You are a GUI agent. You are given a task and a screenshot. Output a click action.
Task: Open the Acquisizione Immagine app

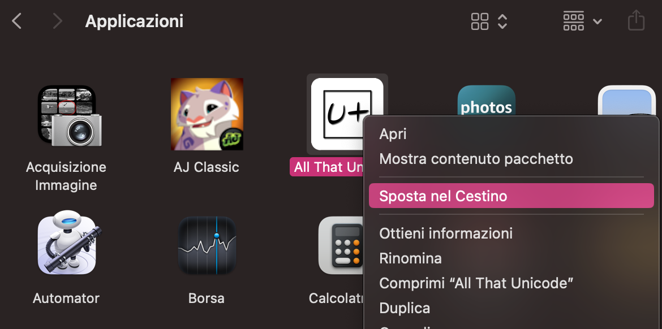(x=66, y=113)
